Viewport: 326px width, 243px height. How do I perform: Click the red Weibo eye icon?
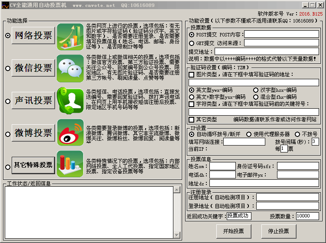70,133
